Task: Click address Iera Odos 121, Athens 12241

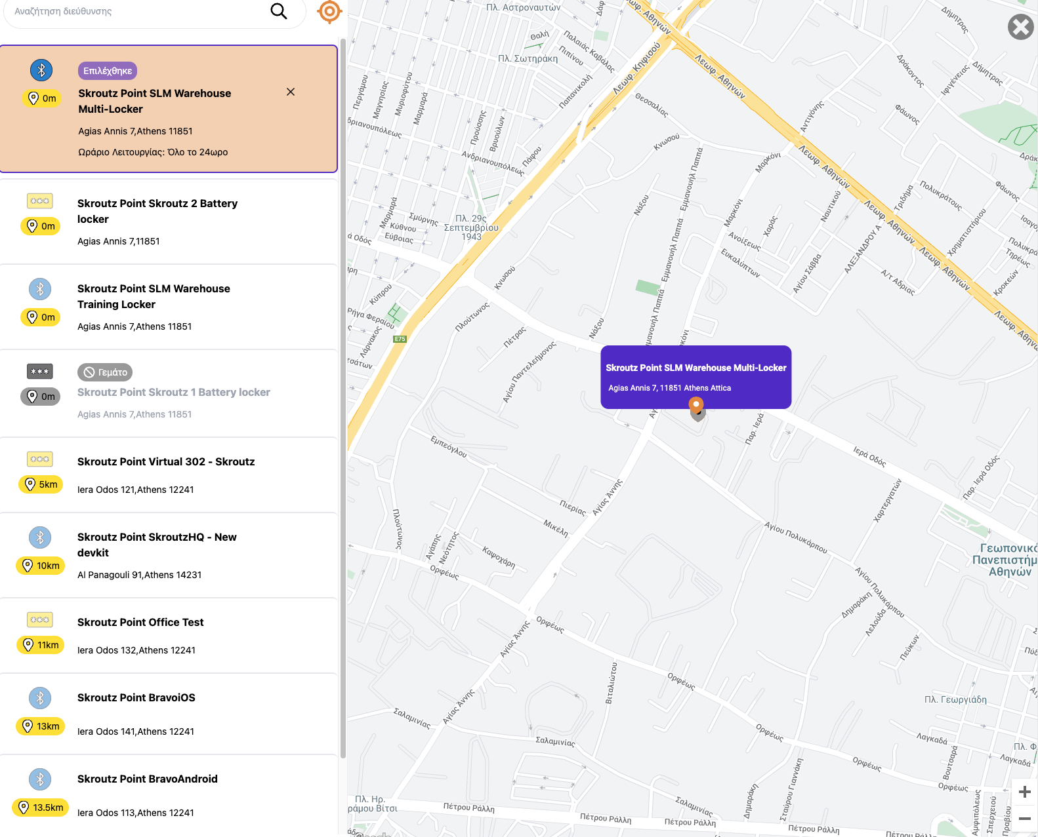Action: (x=136, y=490)
